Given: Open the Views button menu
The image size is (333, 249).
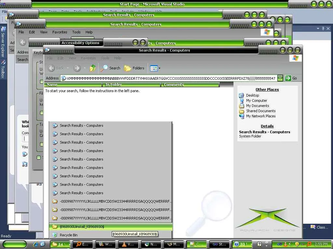Looking at the screenshot, I should click(x=155, y=68).
